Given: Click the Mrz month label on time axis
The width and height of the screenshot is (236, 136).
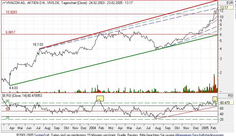Looking at the screenshot, I should click(x=111, y=128).
